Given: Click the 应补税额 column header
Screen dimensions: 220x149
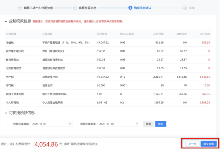Looking at the screenshot, I should point(205,34).
